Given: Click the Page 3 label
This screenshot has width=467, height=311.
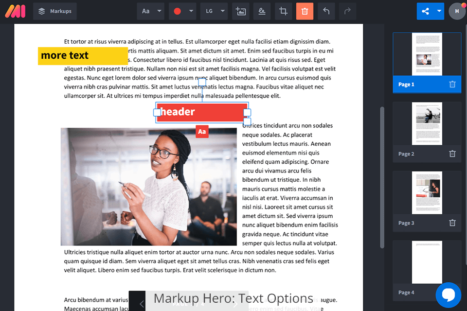Looking at the screenshot, I should click(406, 223).
